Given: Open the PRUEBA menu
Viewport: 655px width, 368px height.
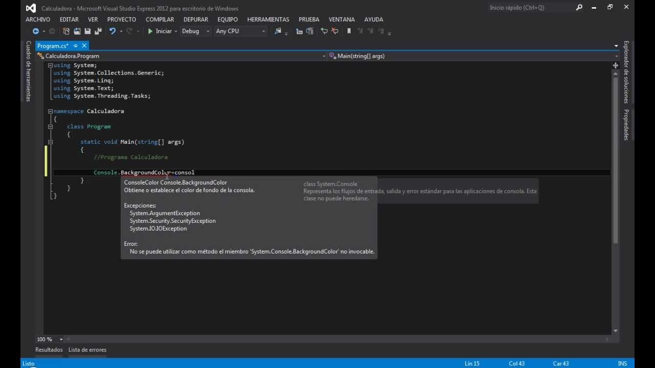Looking at the screenshot, I should tap(309, 19).
